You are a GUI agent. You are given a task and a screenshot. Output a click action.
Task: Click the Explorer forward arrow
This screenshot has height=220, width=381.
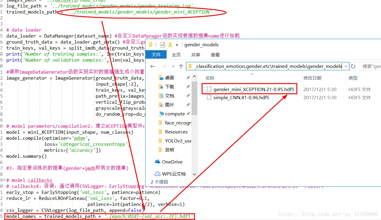164,66
